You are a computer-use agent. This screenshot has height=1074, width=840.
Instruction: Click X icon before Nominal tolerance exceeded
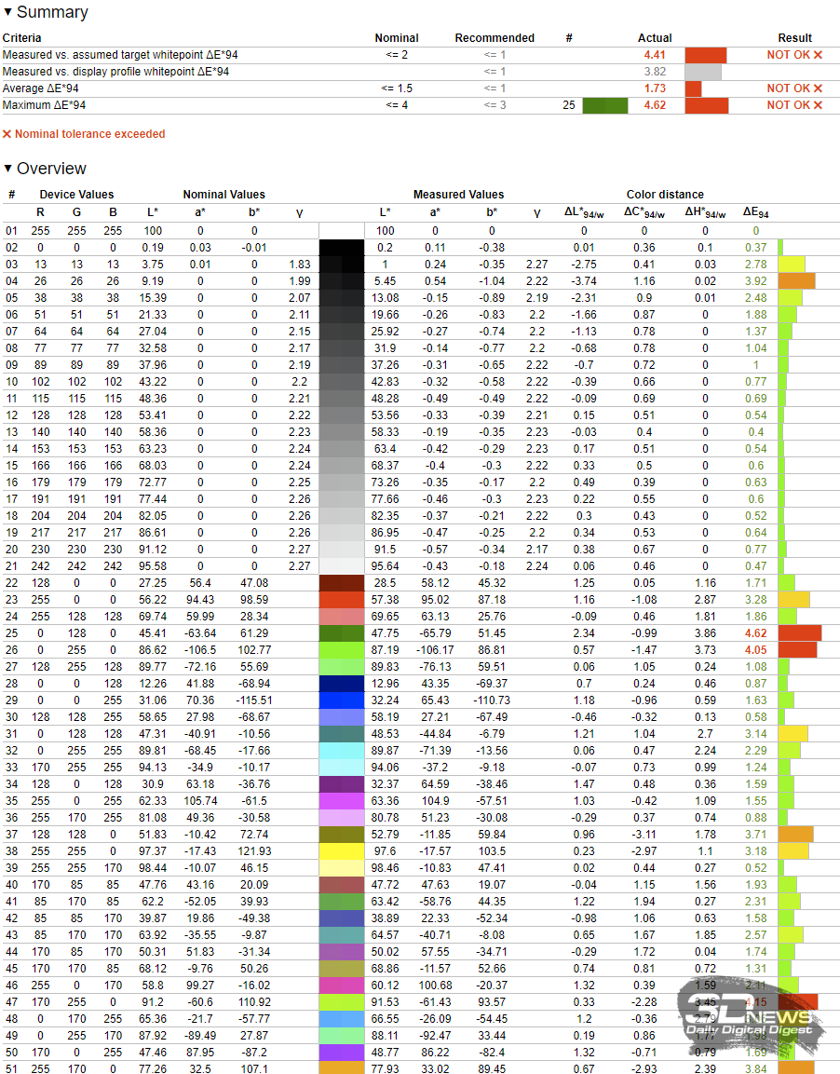pos(7,134)
